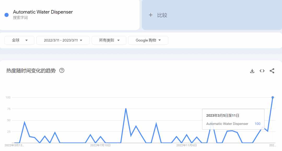The height and width of the screenshot is (151, 282).
Task: Click the blue dot beside Automatic Water Dispenser
Action: coord(7,15)
